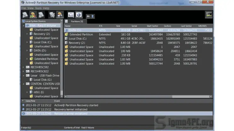Click the leftmost disk scan toolbar icon
The image size is (234, 131).
[x=25, y=14]
